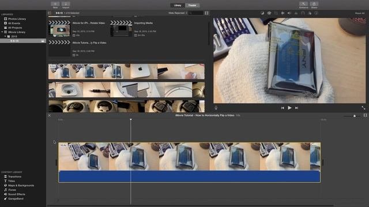Screen dimensions: 369x207
Task: Open the volume adjustment speaker icon
Action: 289,13
